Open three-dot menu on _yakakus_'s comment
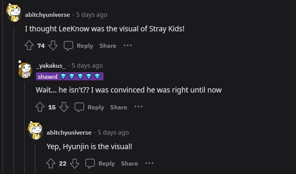The image size is (296, 174). tap(138, 107)
